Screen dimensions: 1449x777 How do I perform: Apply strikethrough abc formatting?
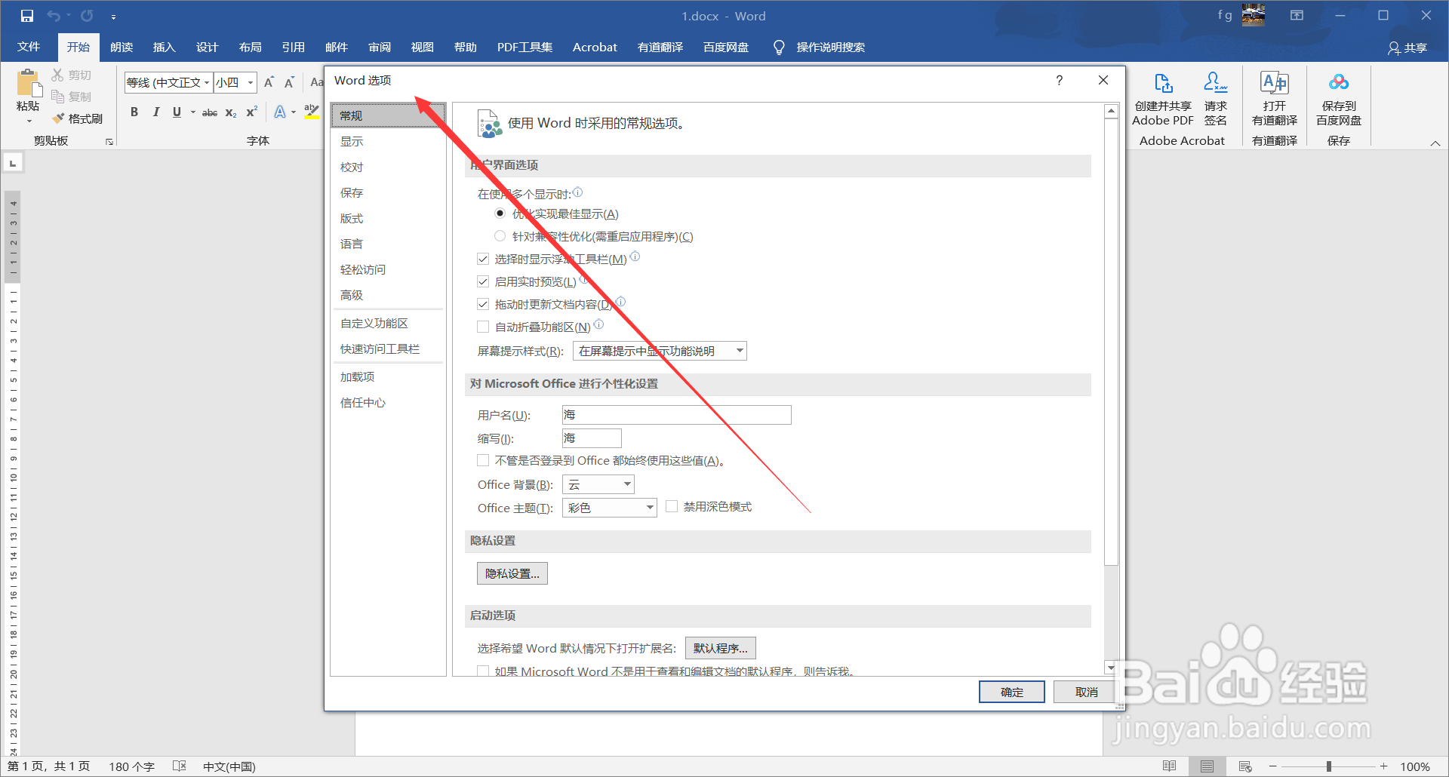[210, 112]
